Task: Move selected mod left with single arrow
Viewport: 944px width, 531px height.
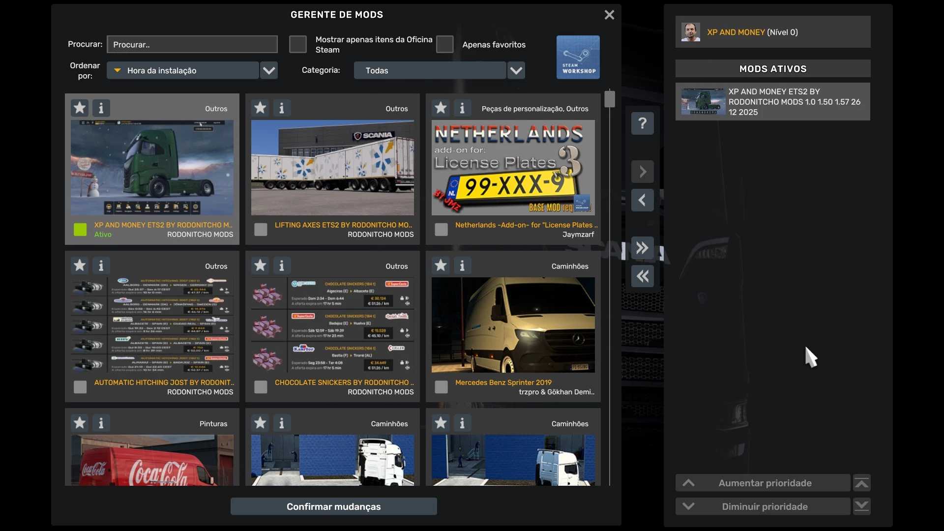Action: click(x=642, y=200)
